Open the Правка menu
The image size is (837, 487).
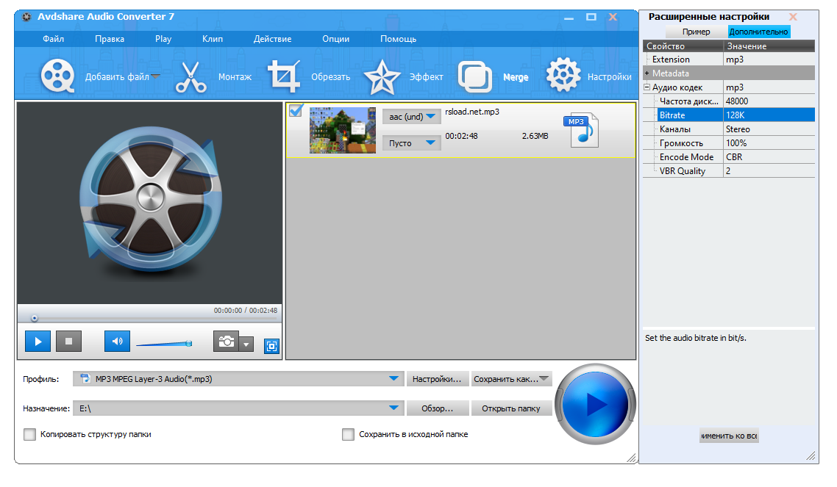tap(110, 39)
